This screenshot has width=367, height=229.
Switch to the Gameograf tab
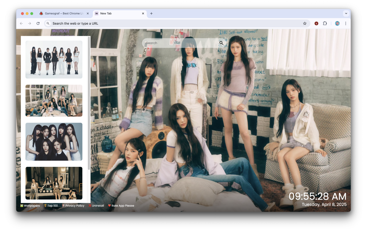65,13
